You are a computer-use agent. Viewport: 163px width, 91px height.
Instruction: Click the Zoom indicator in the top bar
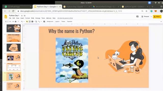pos(150,3)
